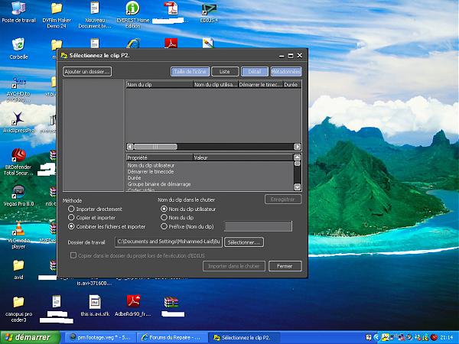Viewport: 459px width, 344px height.
Task: Tick Copier dans le dossier du projet checkbox
Action: click(x=73, y=255)
